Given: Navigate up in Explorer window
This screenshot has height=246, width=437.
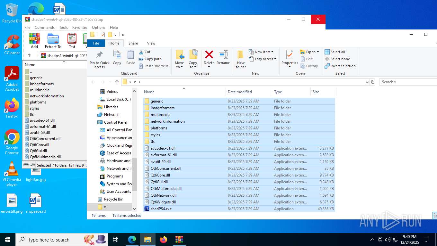Looking at the screenshot, I should point(117,82).
